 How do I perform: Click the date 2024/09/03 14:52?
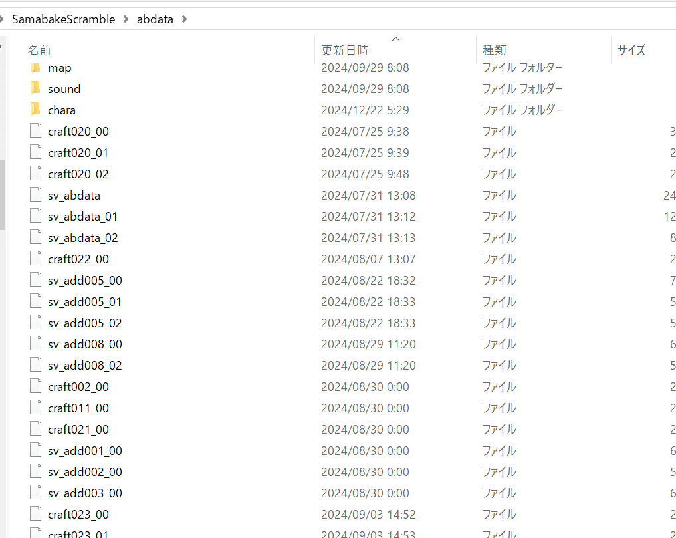(x=368, y=515)
